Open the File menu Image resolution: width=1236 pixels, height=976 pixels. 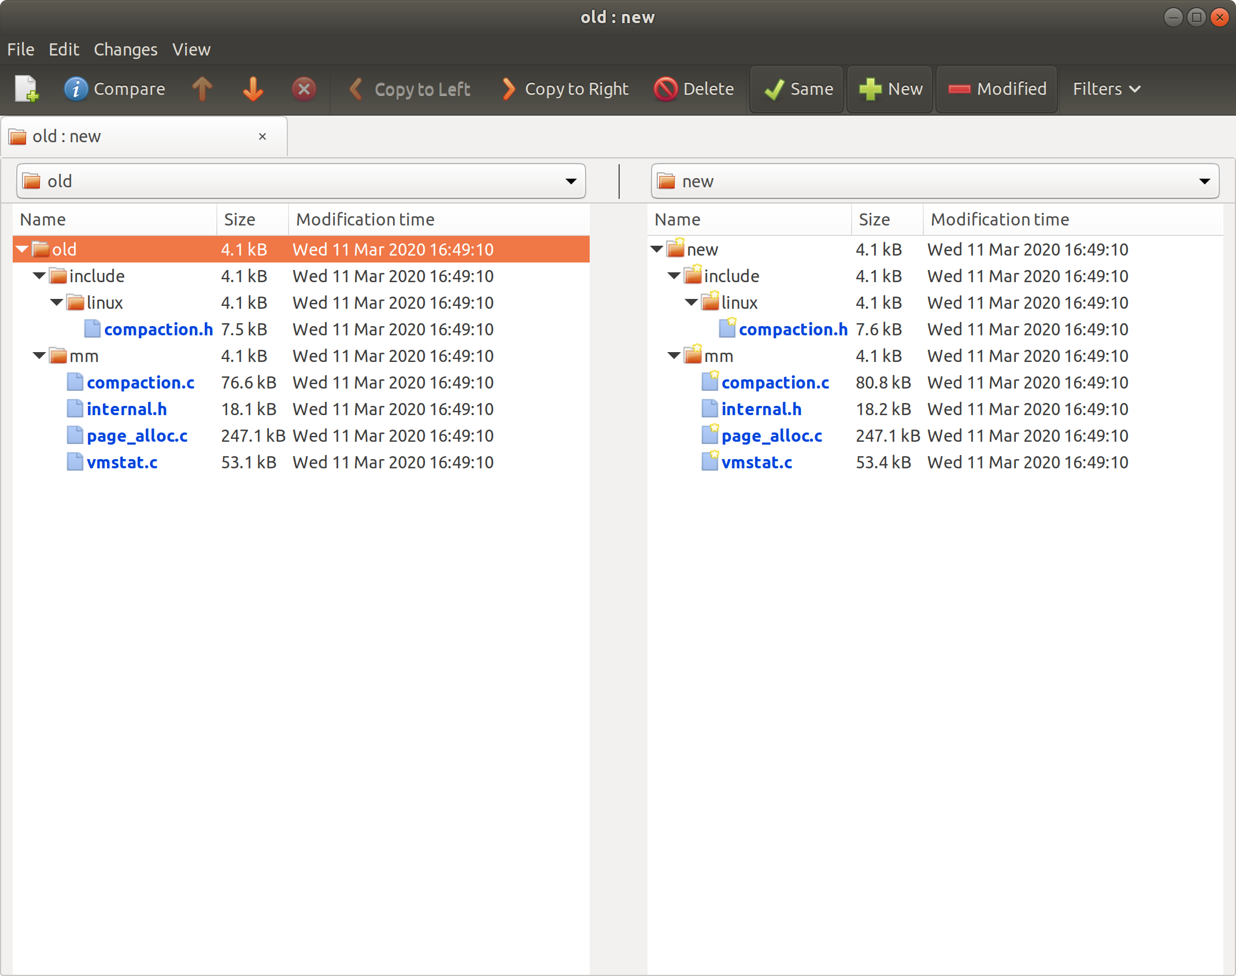(x=20, y=48)
